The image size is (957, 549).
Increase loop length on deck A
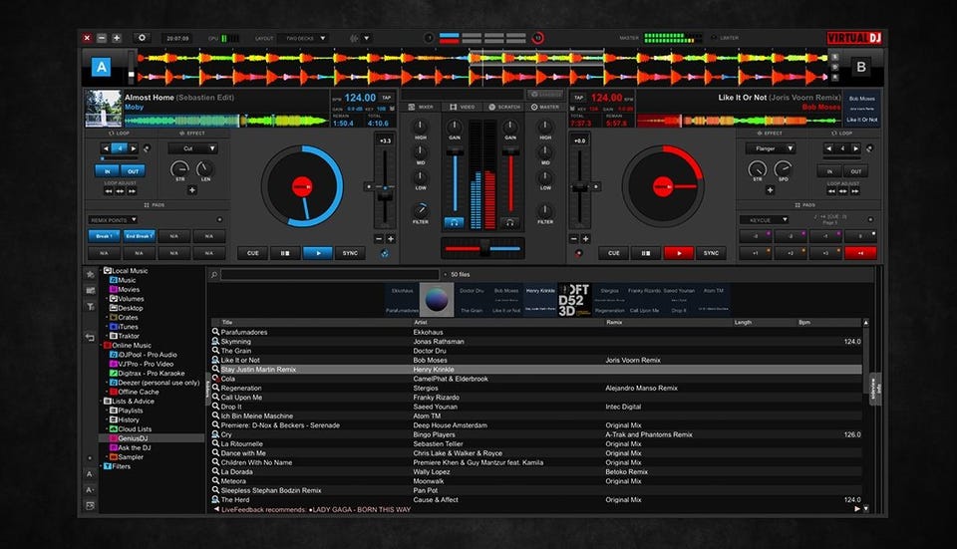tap(133, 148)
